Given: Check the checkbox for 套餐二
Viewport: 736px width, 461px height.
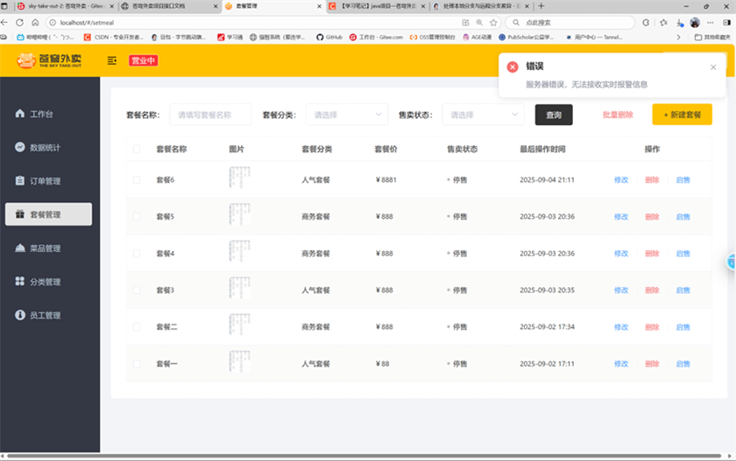Looking at the screenshot, I should pos(137,327).
